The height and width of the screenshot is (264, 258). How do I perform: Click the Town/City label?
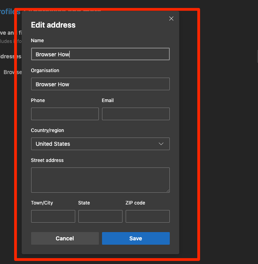(x=42, y=203)
